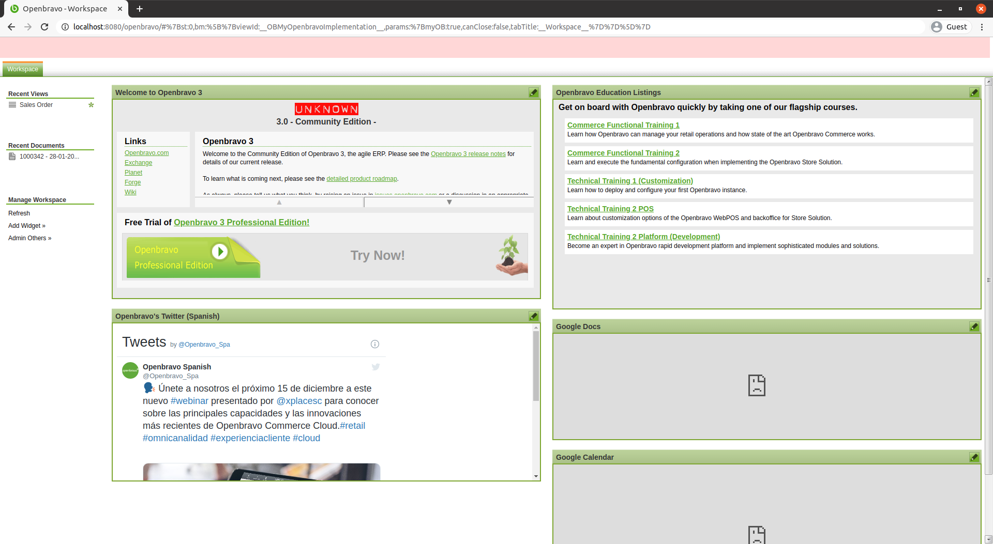This screenshot has height=544, width=993.
Task: Open recent document 1000342 - 28-01-20...
Action: (49, 157)
